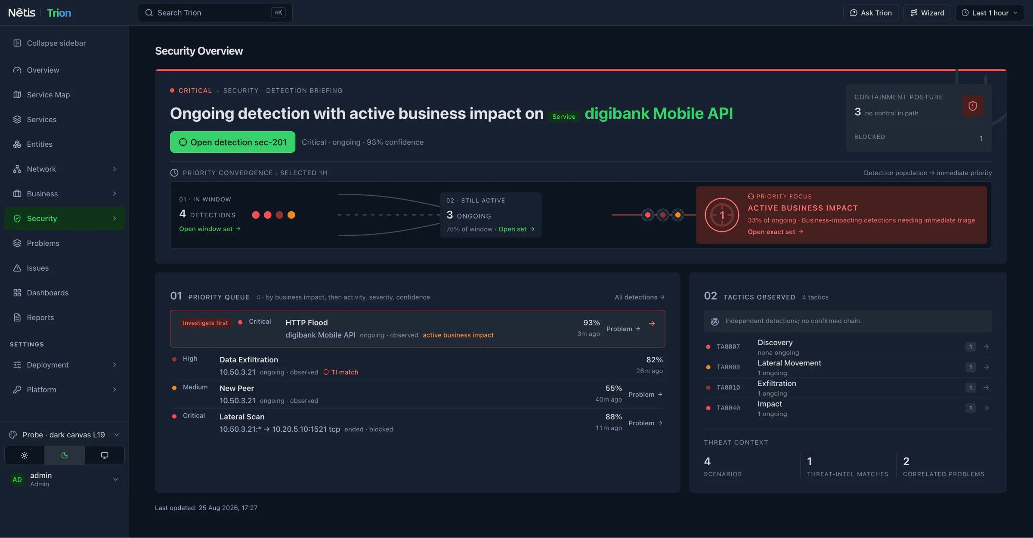The width and height of the screenshot is (1033, 538).
Task: Open the Investigate first HTTP Flood card
Action: tap(418, 329)
